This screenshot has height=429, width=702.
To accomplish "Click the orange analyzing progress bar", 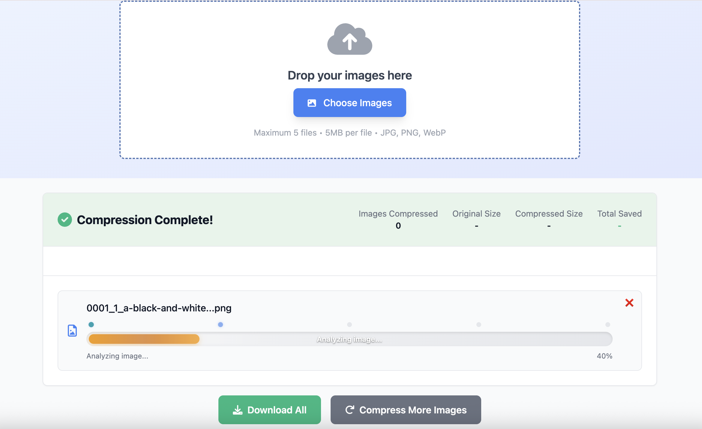I will (x=144, y=339).
